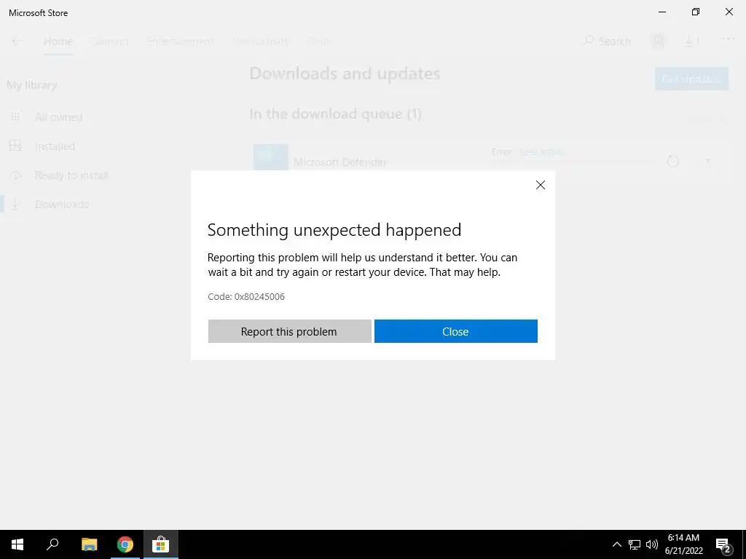This screenshot has width=746, height=559.
Task: Click the Report this problem button
Action: click(289, 331)
